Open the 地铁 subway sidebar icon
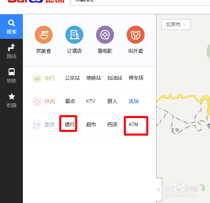Viewport: 210px width, 203px height. coord(11,72)
